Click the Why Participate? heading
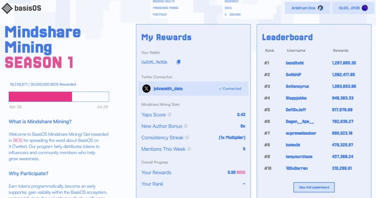 28,173
